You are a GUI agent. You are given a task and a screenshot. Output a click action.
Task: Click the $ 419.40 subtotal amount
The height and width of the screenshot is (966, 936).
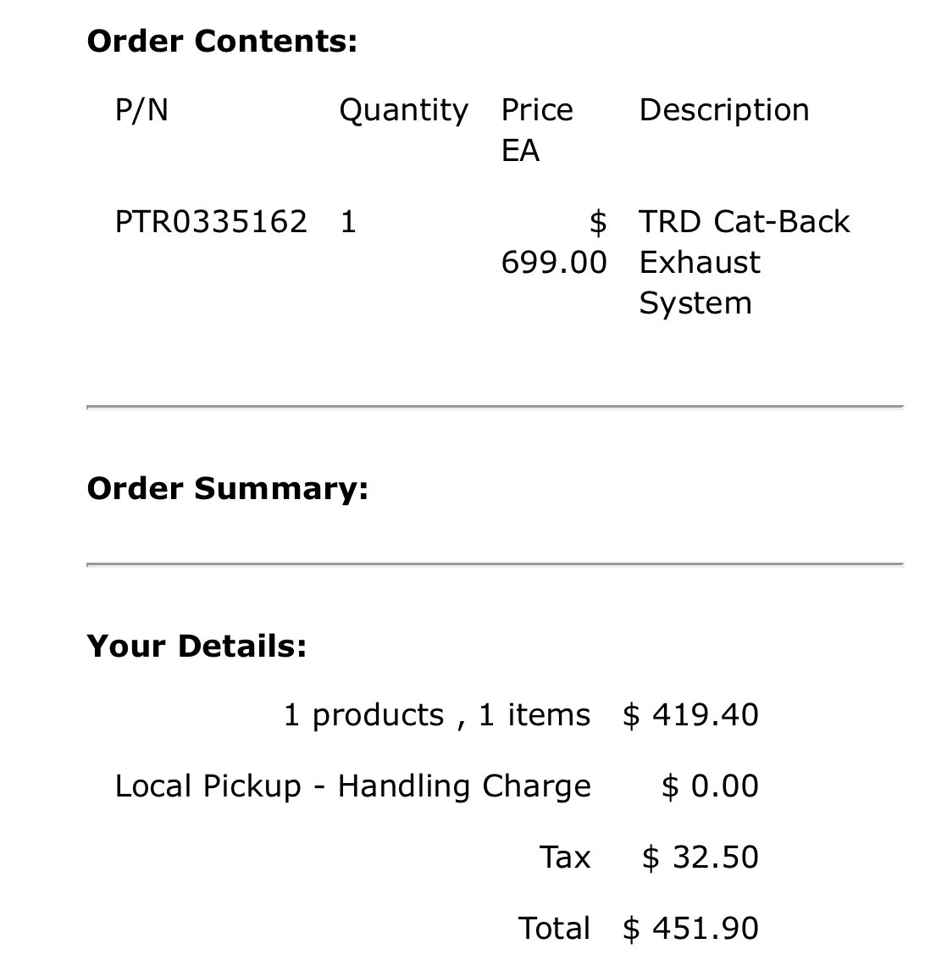[x=690, y=715]
